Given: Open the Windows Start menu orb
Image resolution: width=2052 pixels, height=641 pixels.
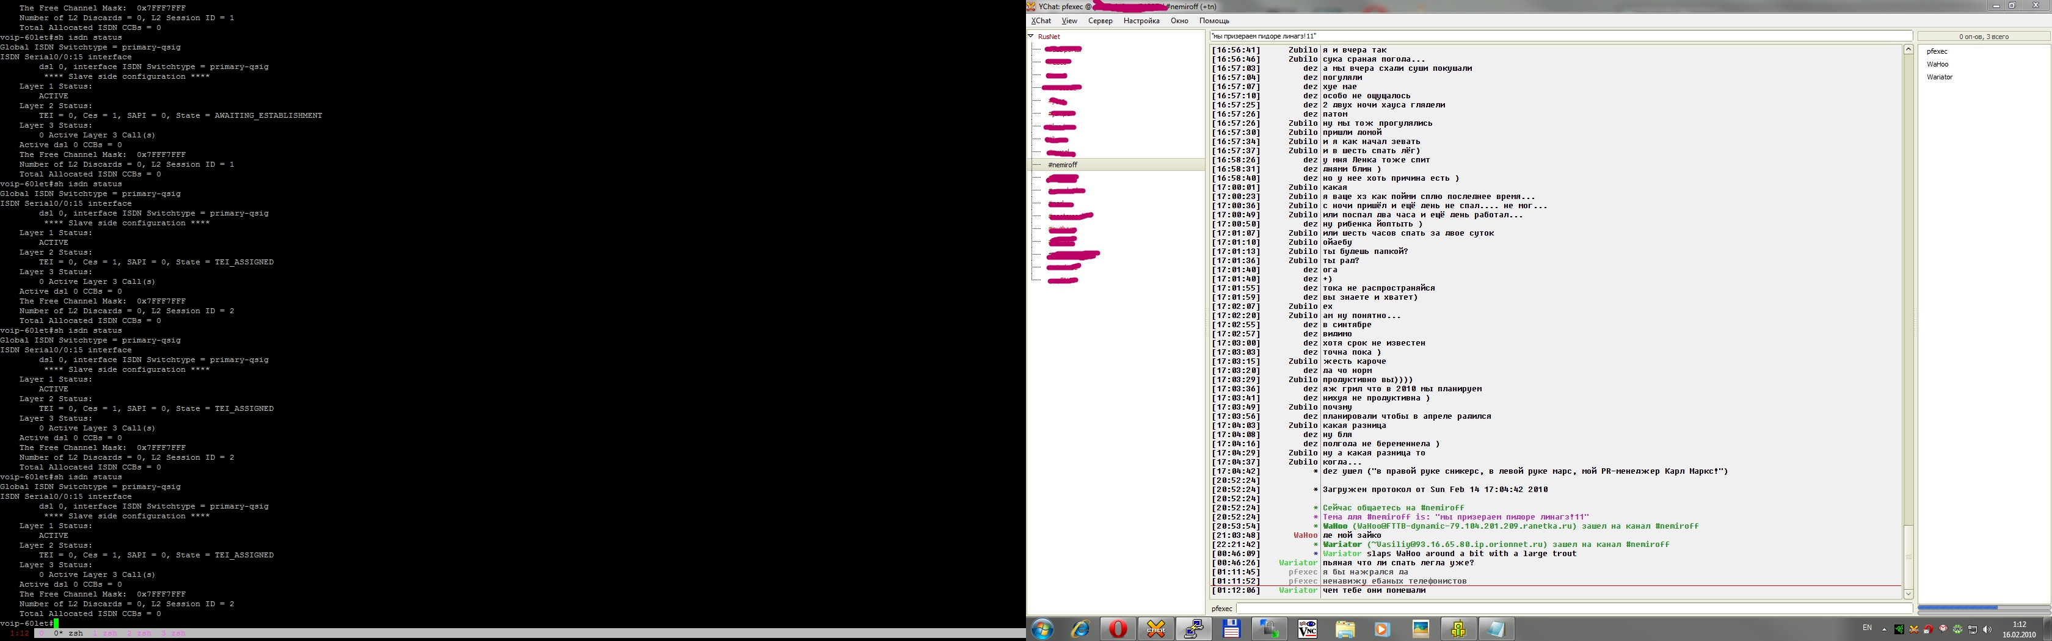Looking at the screenshot, I should [x=1042, y=629].
